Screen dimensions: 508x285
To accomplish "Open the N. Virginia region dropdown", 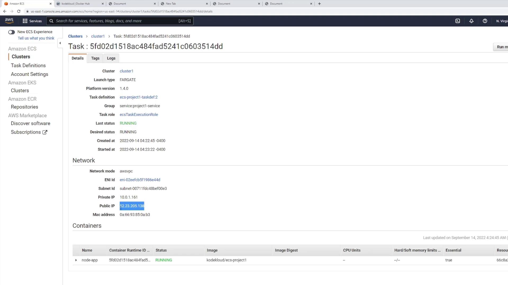I will pyautogui.click(x=502, y=21).
